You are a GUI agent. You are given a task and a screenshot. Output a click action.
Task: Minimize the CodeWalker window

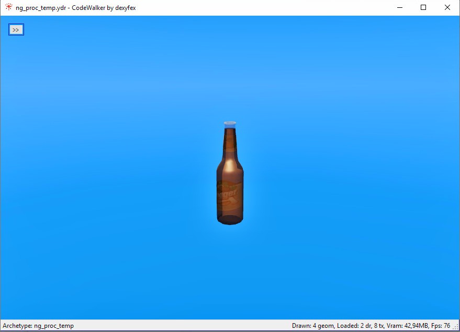[x=400, y=7]
